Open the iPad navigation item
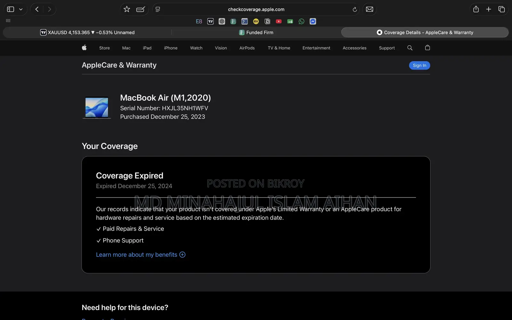Viewport: 512px width, 320px height. click(147, 48)
